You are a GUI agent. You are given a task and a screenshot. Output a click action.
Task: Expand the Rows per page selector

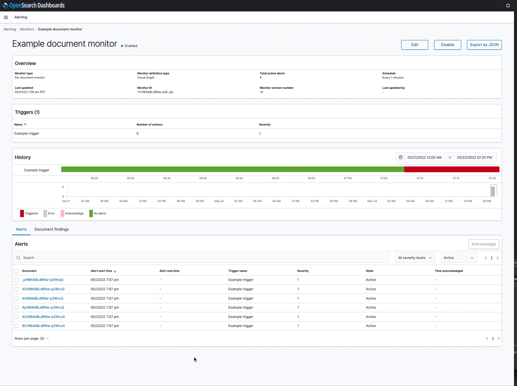tap(32, 338)
